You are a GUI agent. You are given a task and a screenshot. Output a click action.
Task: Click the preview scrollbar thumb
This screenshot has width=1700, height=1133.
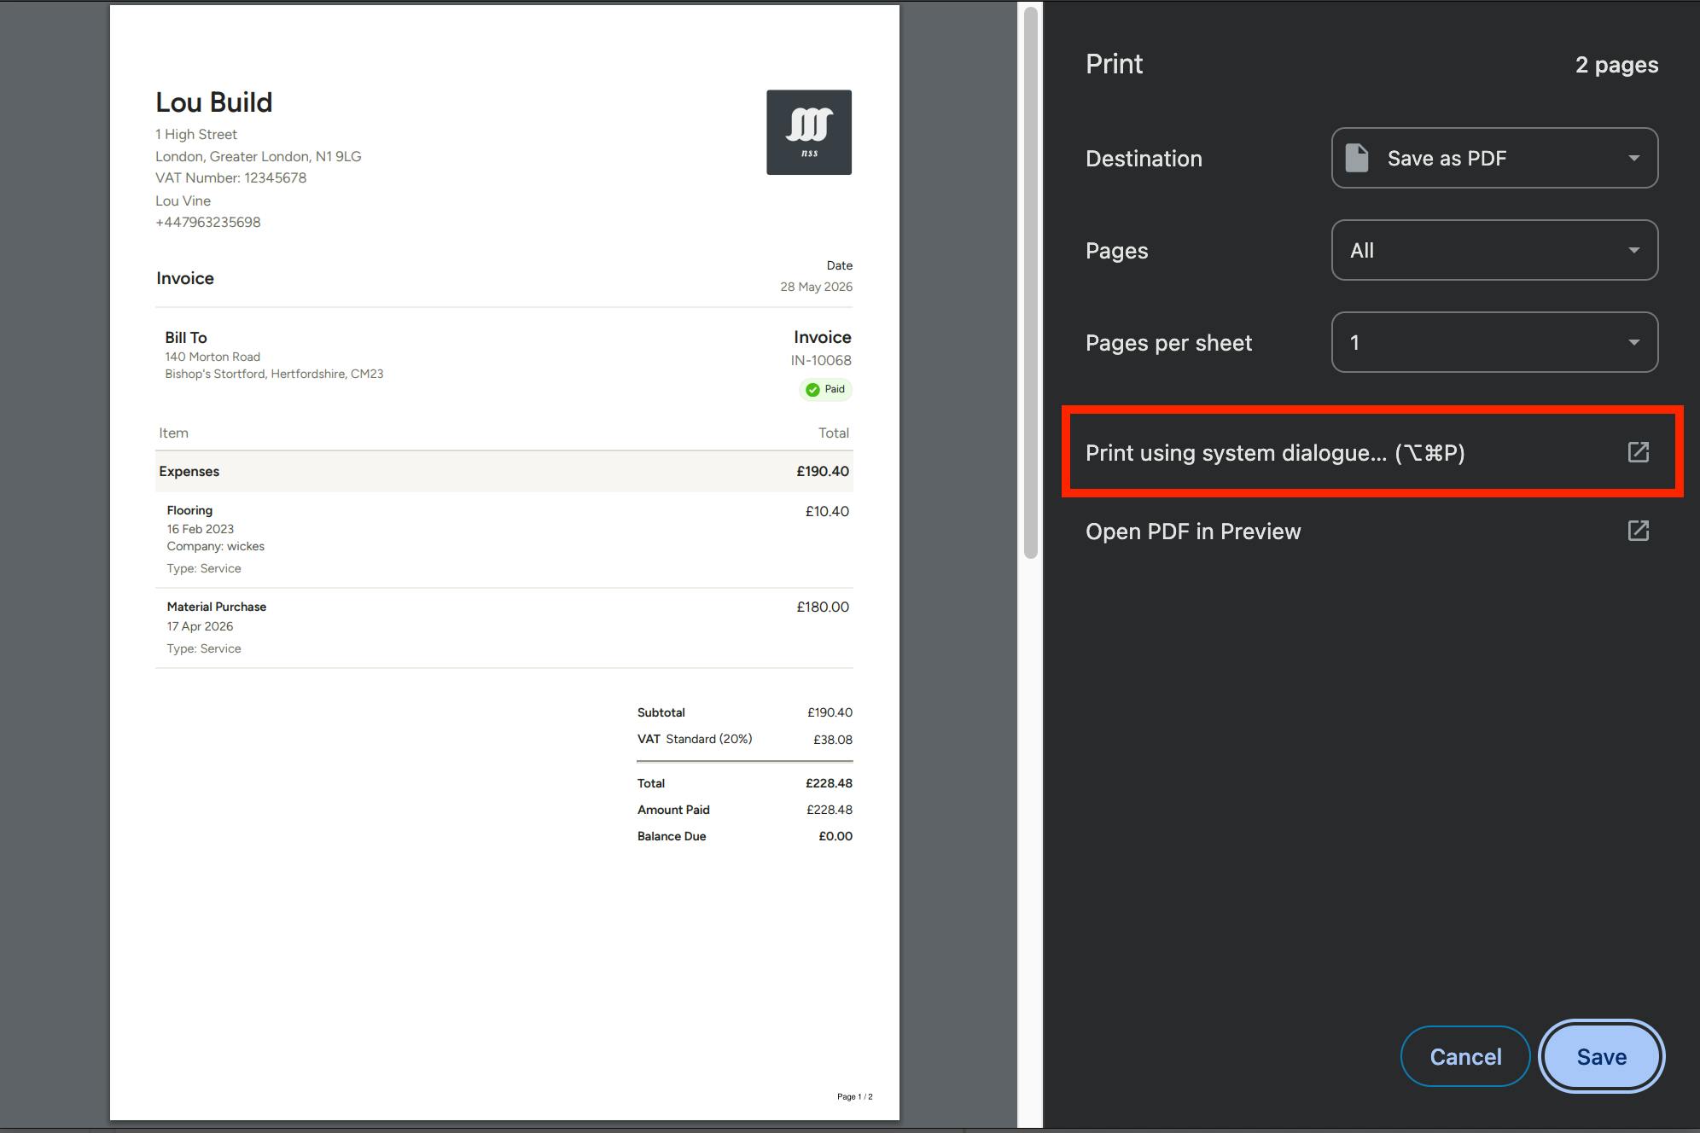tap(1030, 282)
